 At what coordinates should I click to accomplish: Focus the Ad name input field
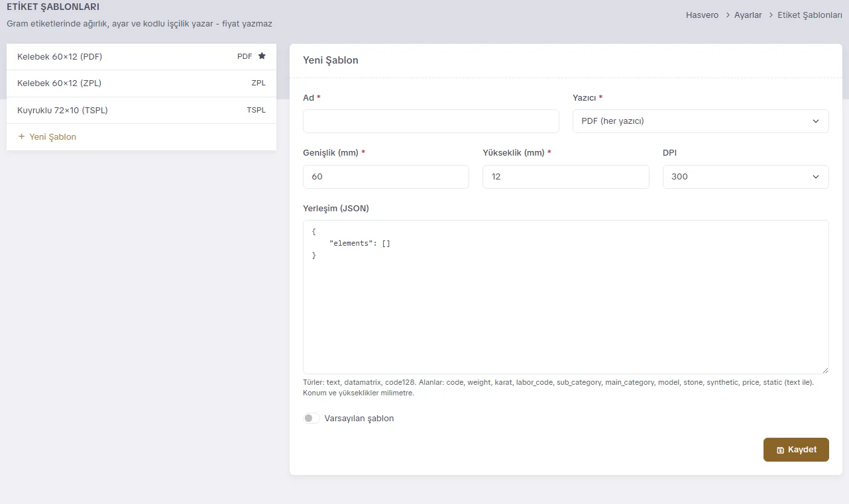(431, 121)
